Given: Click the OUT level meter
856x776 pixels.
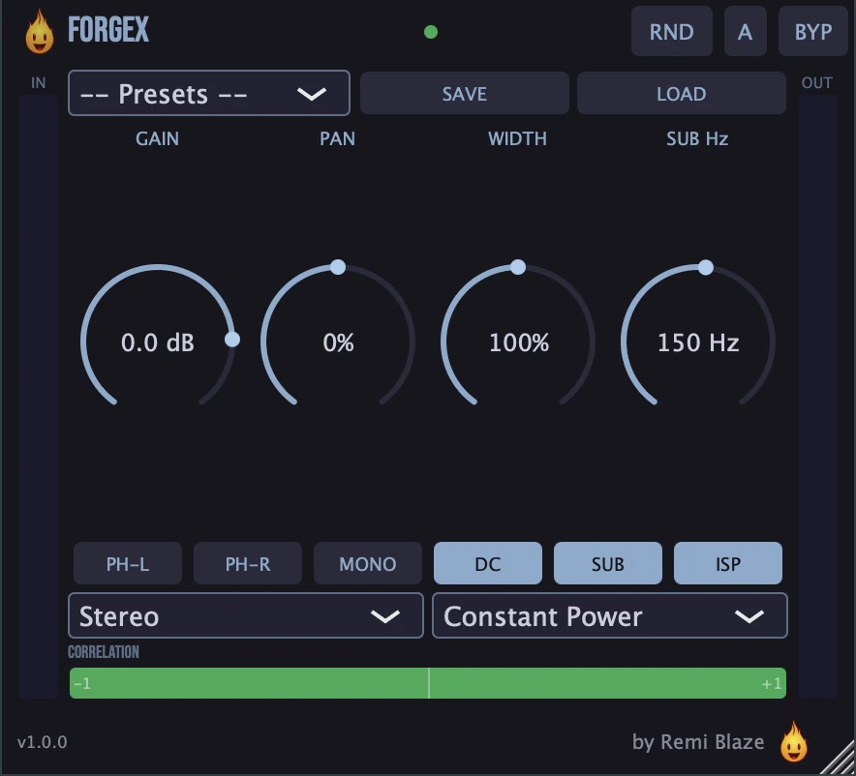Looking at the screenshot, I should tap(817, 397).
